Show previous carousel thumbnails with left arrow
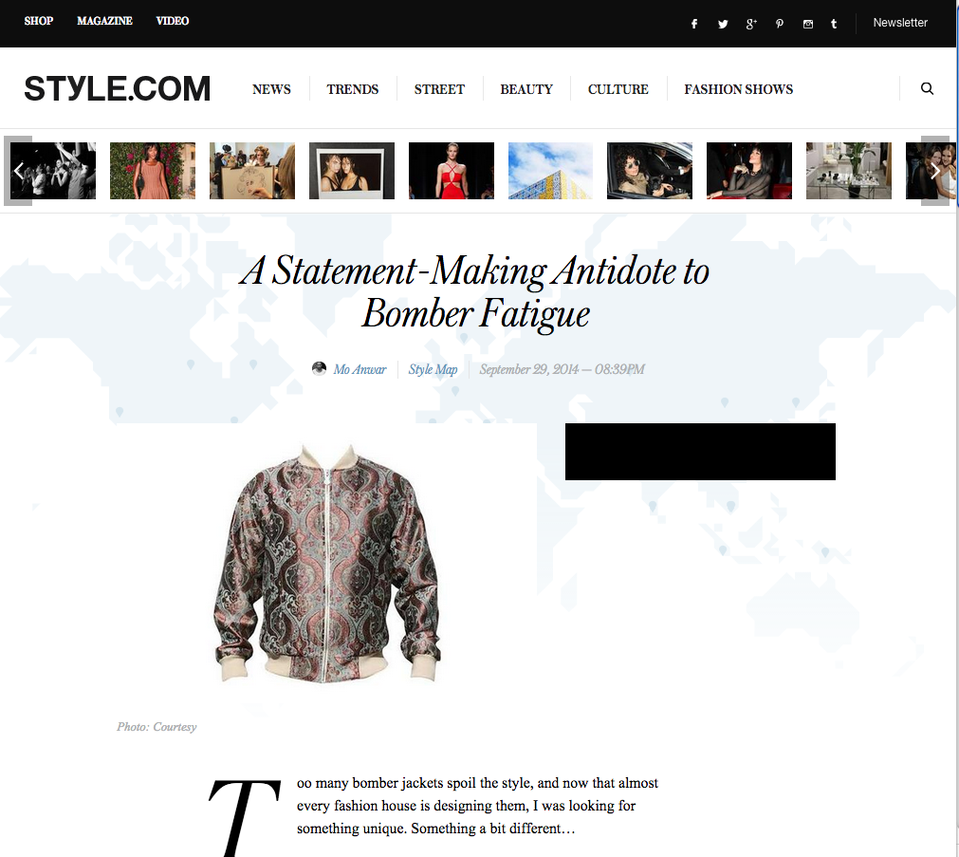This screenshot has height=857, width=959. 18,171
